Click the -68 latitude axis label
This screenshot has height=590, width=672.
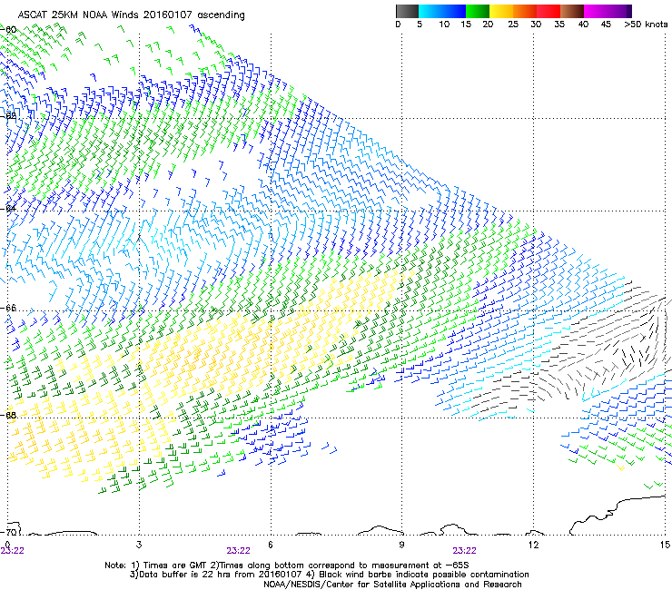click(8, 415)
